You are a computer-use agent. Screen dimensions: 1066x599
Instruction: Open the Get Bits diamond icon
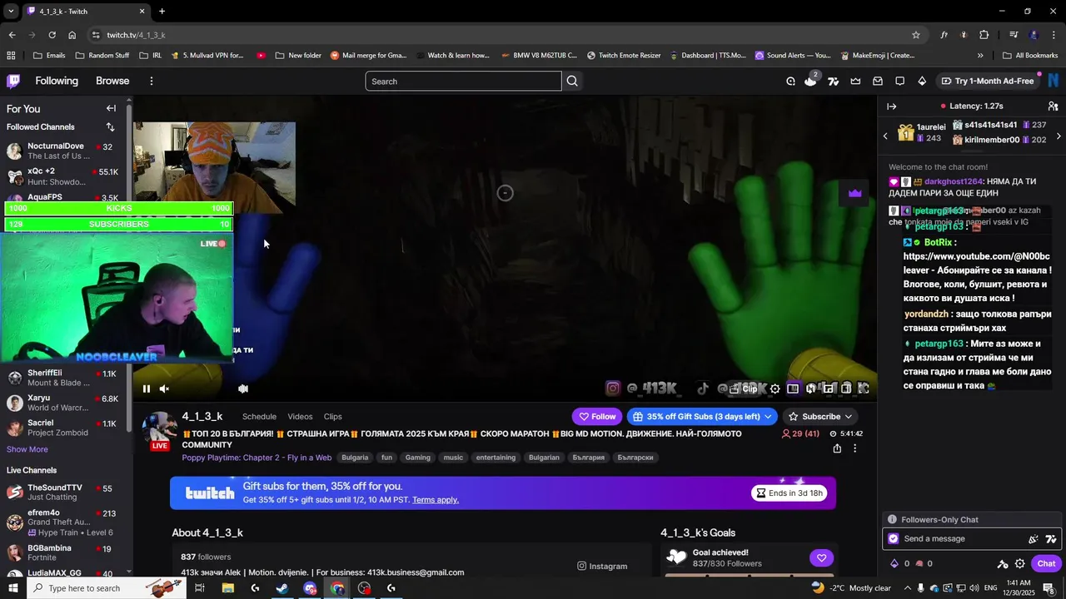click(922, 81)
